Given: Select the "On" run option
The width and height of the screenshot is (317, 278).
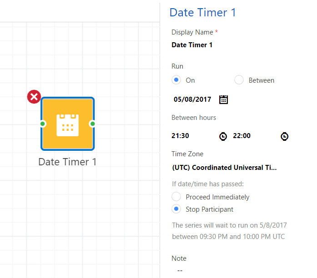Looking at the screenshot, I should point(176,80).
